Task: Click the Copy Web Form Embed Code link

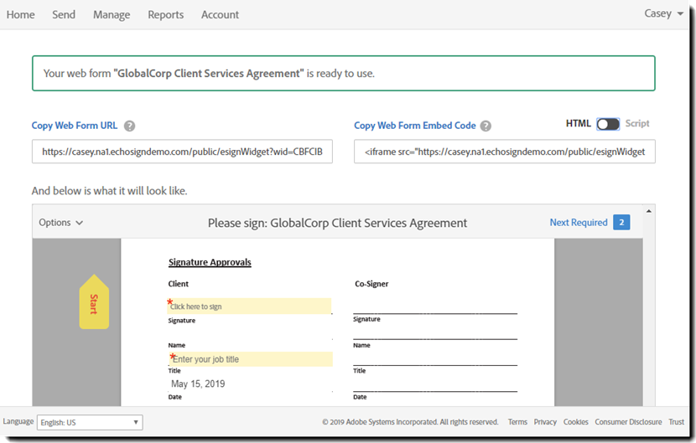Action: click(415, 126)
